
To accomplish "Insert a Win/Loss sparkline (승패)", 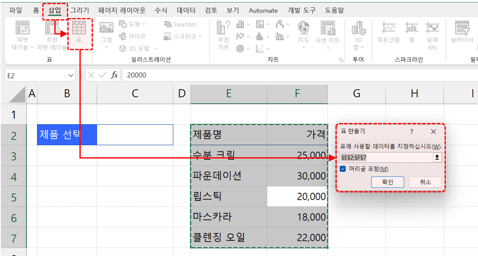I will 432,36.
